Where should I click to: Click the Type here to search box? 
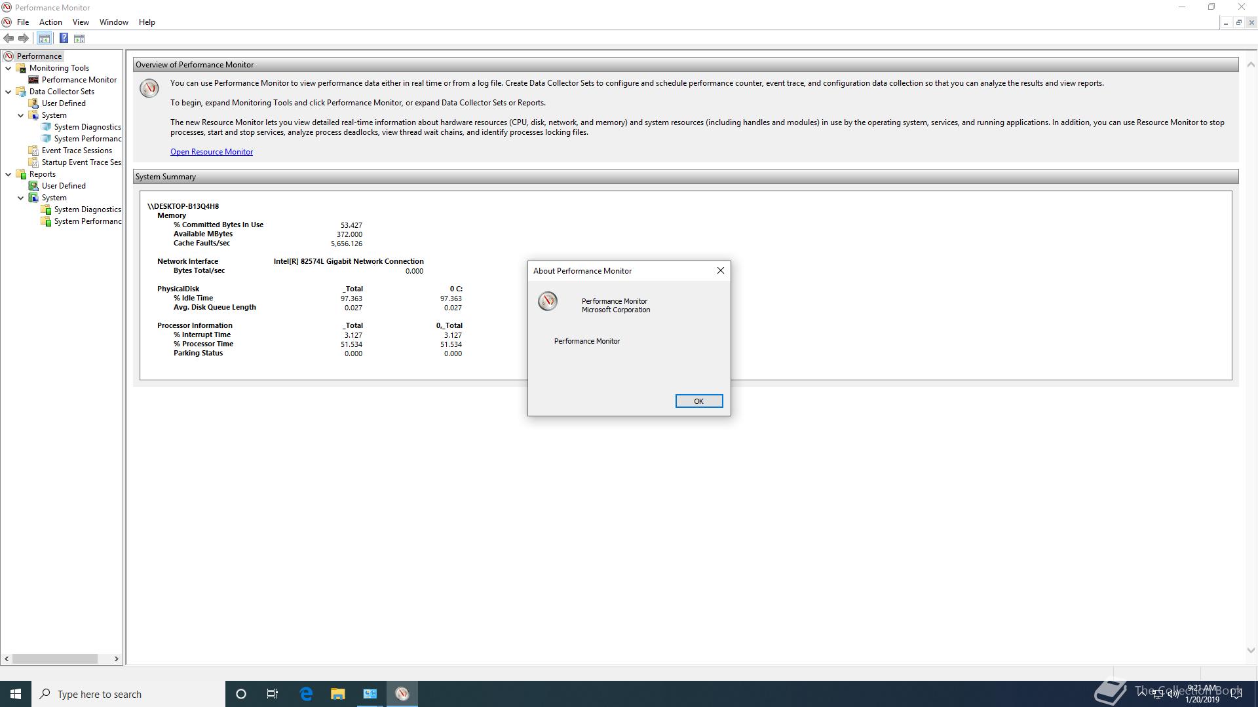(128, 694)
